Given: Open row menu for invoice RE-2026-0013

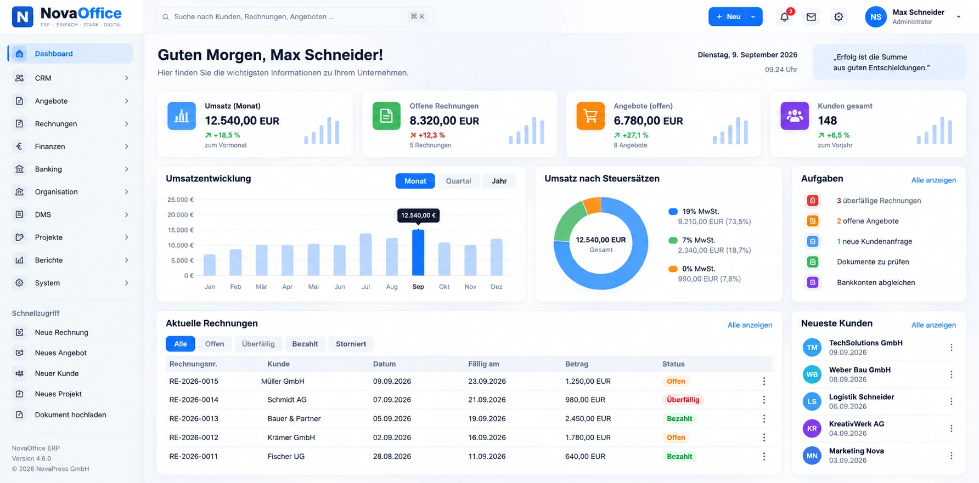Looking at the screenshot, I should click(x=764, y=418).
